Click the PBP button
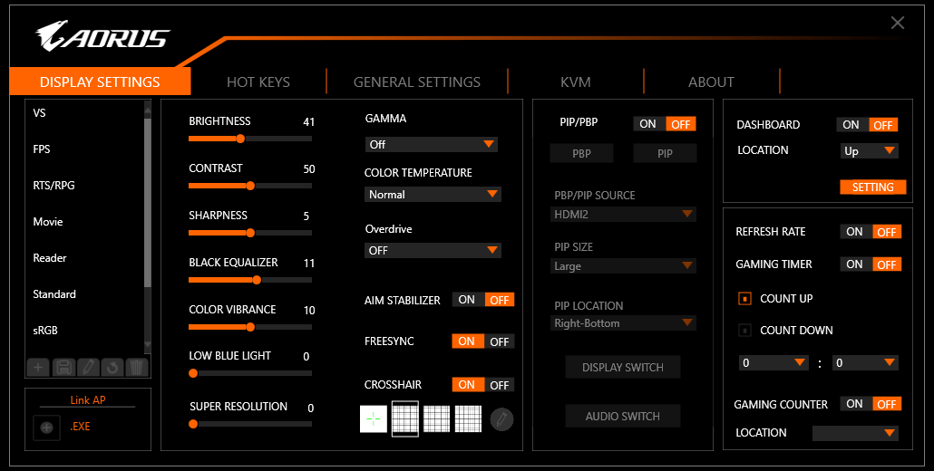The height and width of the screenshot is (471, 934). 581,153
